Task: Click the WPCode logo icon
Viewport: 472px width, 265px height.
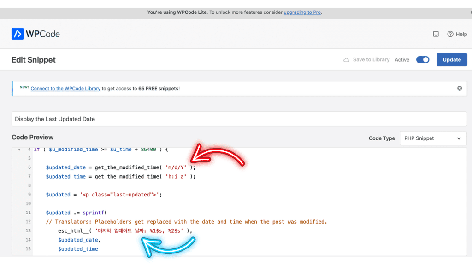Action: tap(18, 34)
